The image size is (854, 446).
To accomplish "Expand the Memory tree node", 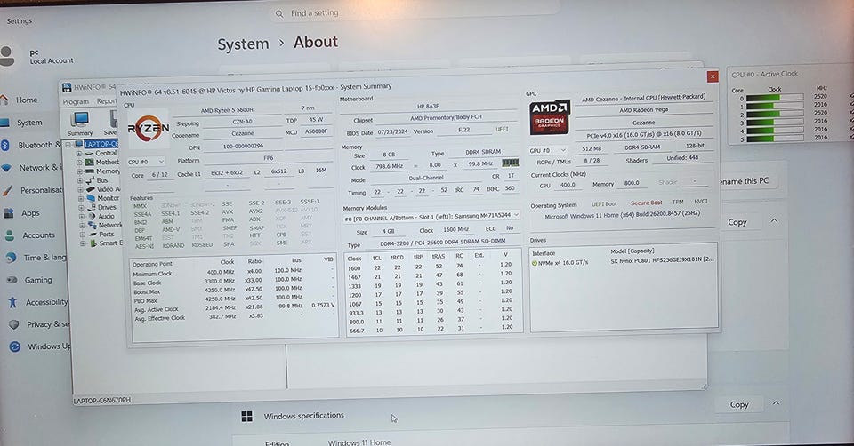I will [79, 171].
